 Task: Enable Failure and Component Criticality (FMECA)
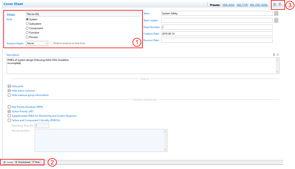coord(9,120)
